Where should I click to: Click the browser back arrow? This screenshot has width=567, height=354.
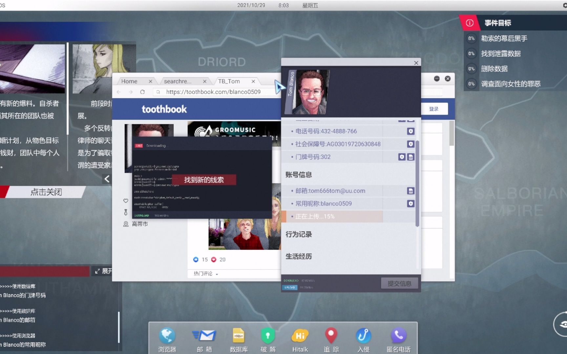(119, 92)
